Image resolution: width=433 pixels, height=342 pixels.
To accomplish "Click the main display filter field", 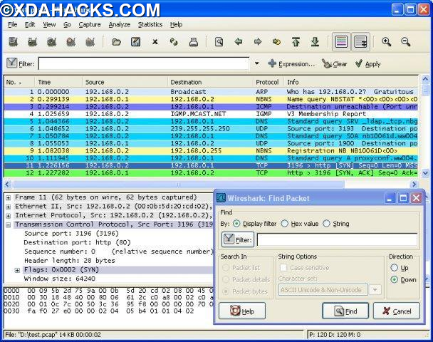I will click(144, 64).
